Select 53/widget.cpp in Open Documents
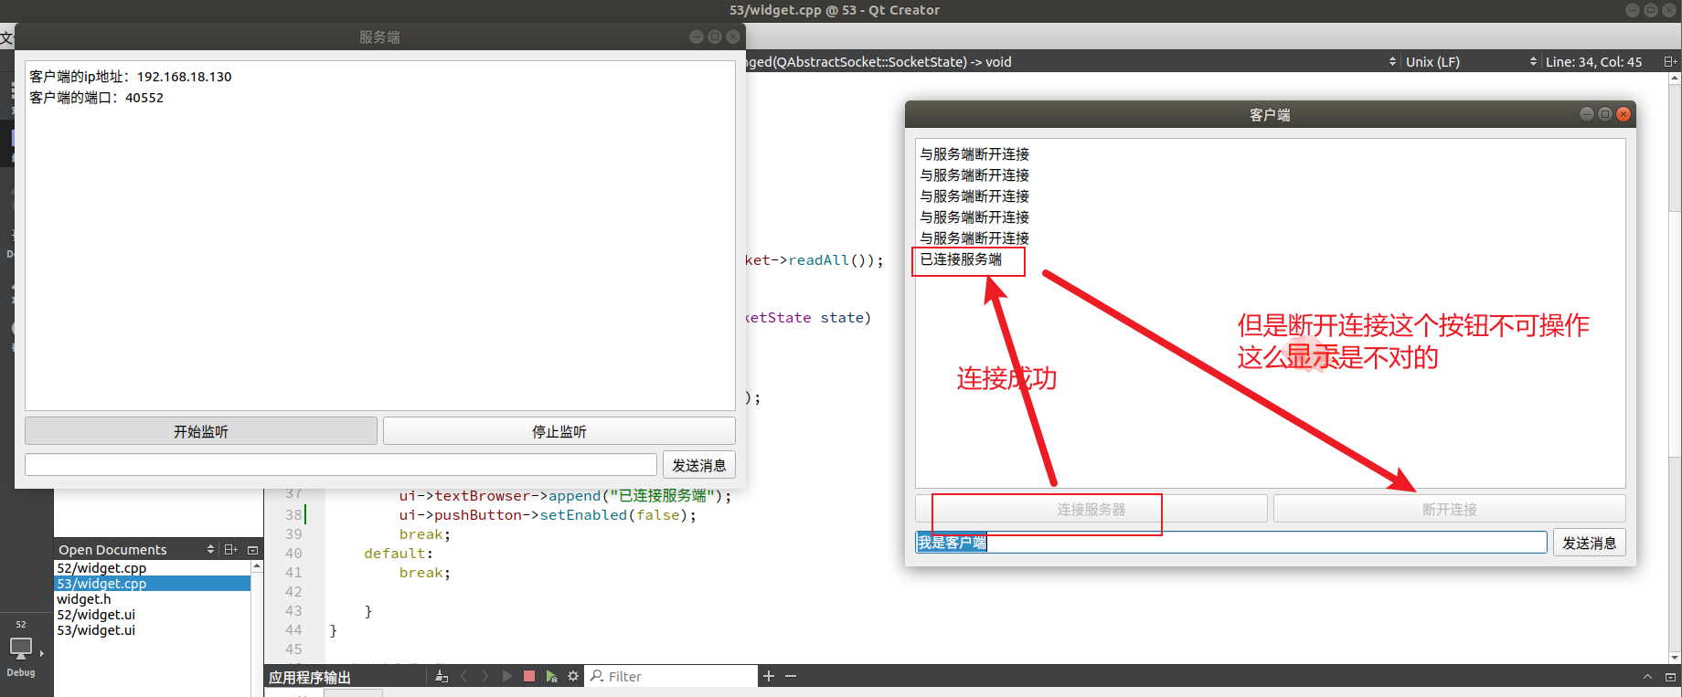 pos(153,584)
